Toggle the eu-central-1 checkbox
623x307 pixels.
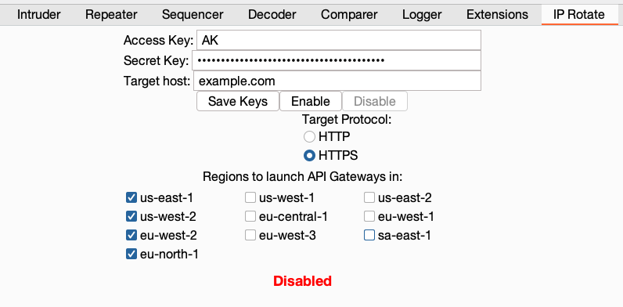click(x=250, y=216)
